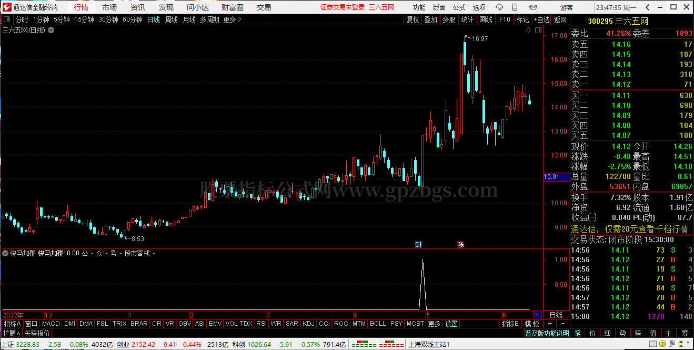The image size is (694, 350).
Task: Click the +自选 button
Action: pos(541,19)
